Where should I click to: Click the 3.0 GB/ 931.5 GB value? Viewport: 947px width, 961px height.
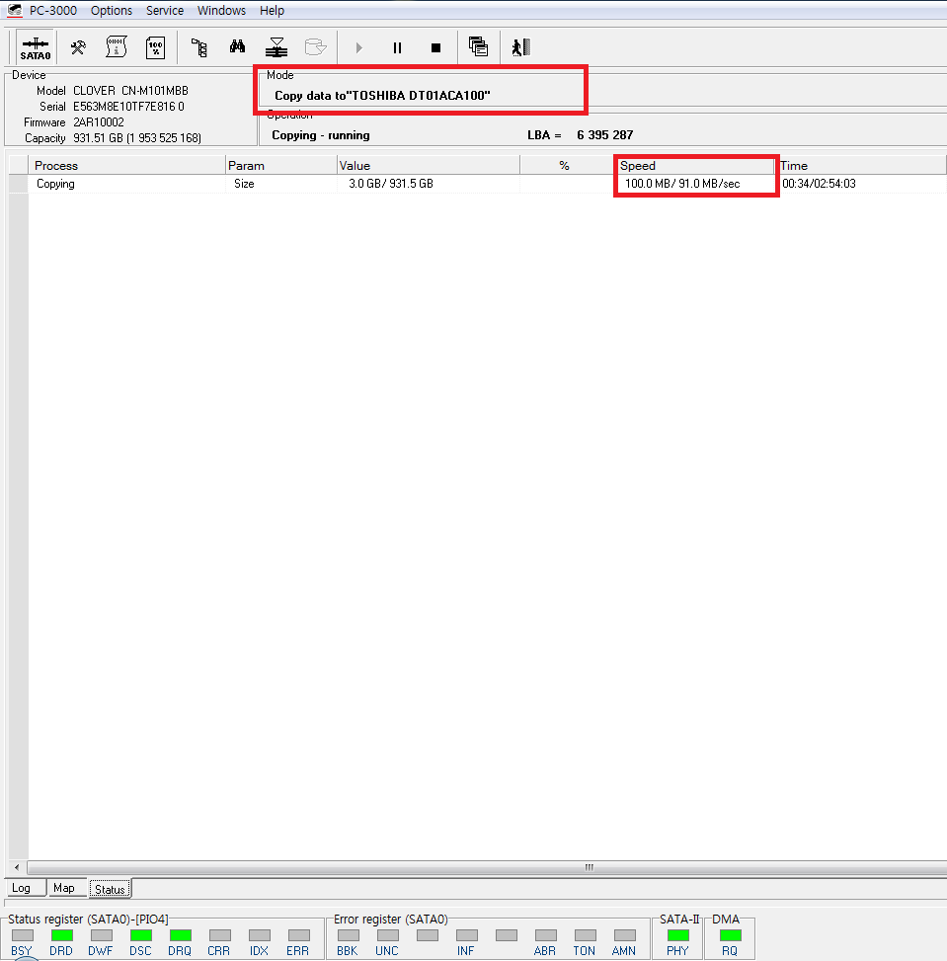tap(391, 184)
